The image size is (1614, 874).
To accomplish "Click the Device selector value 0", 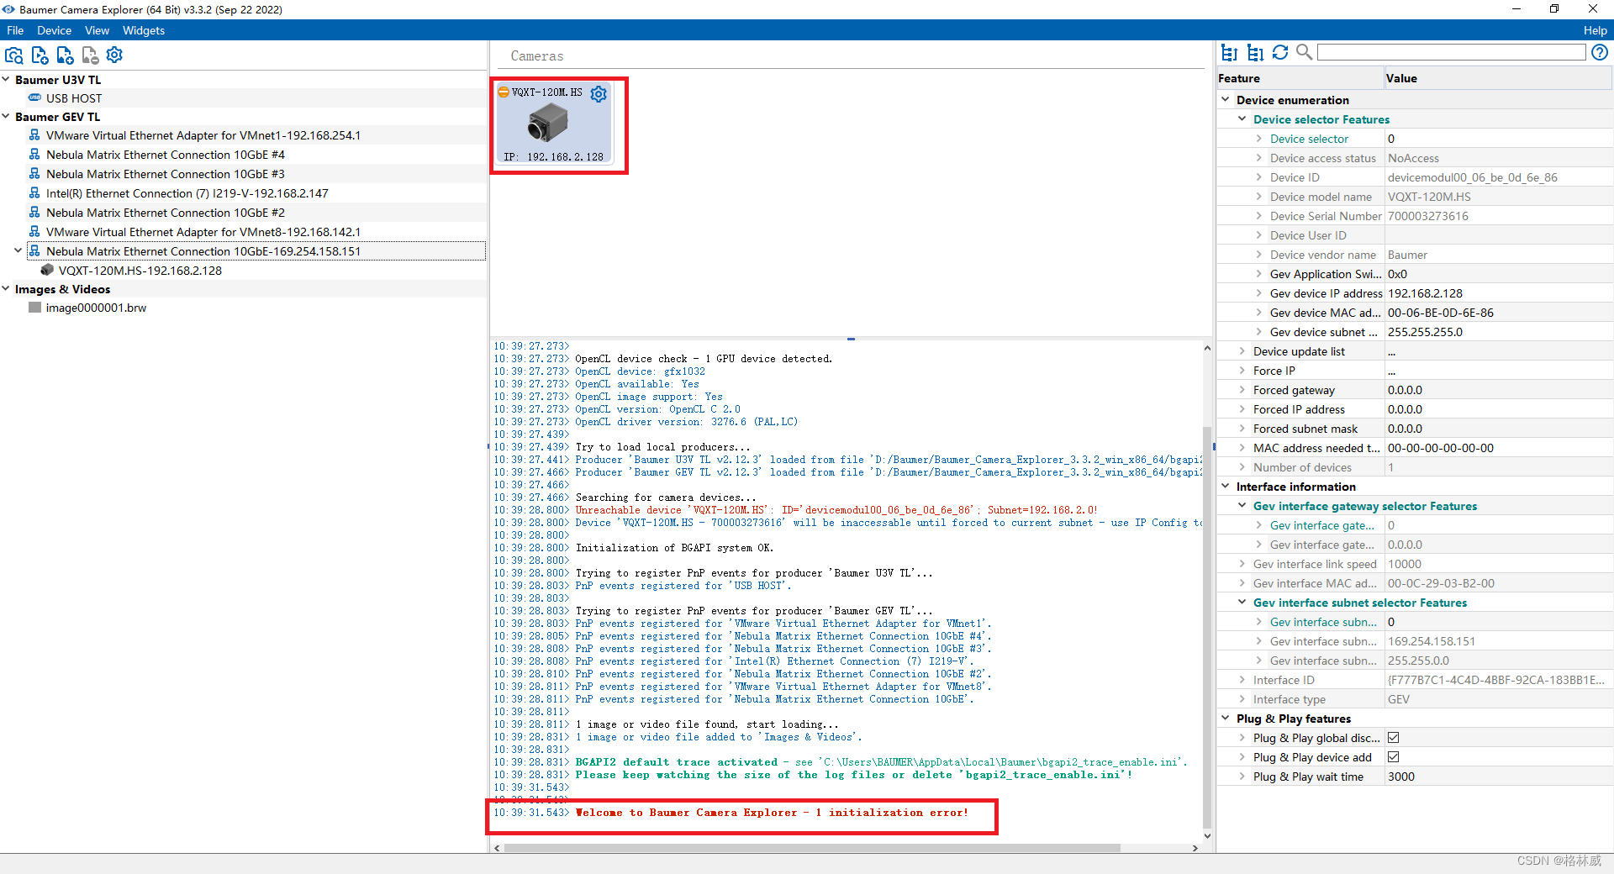I will (x=1391, y=139).
